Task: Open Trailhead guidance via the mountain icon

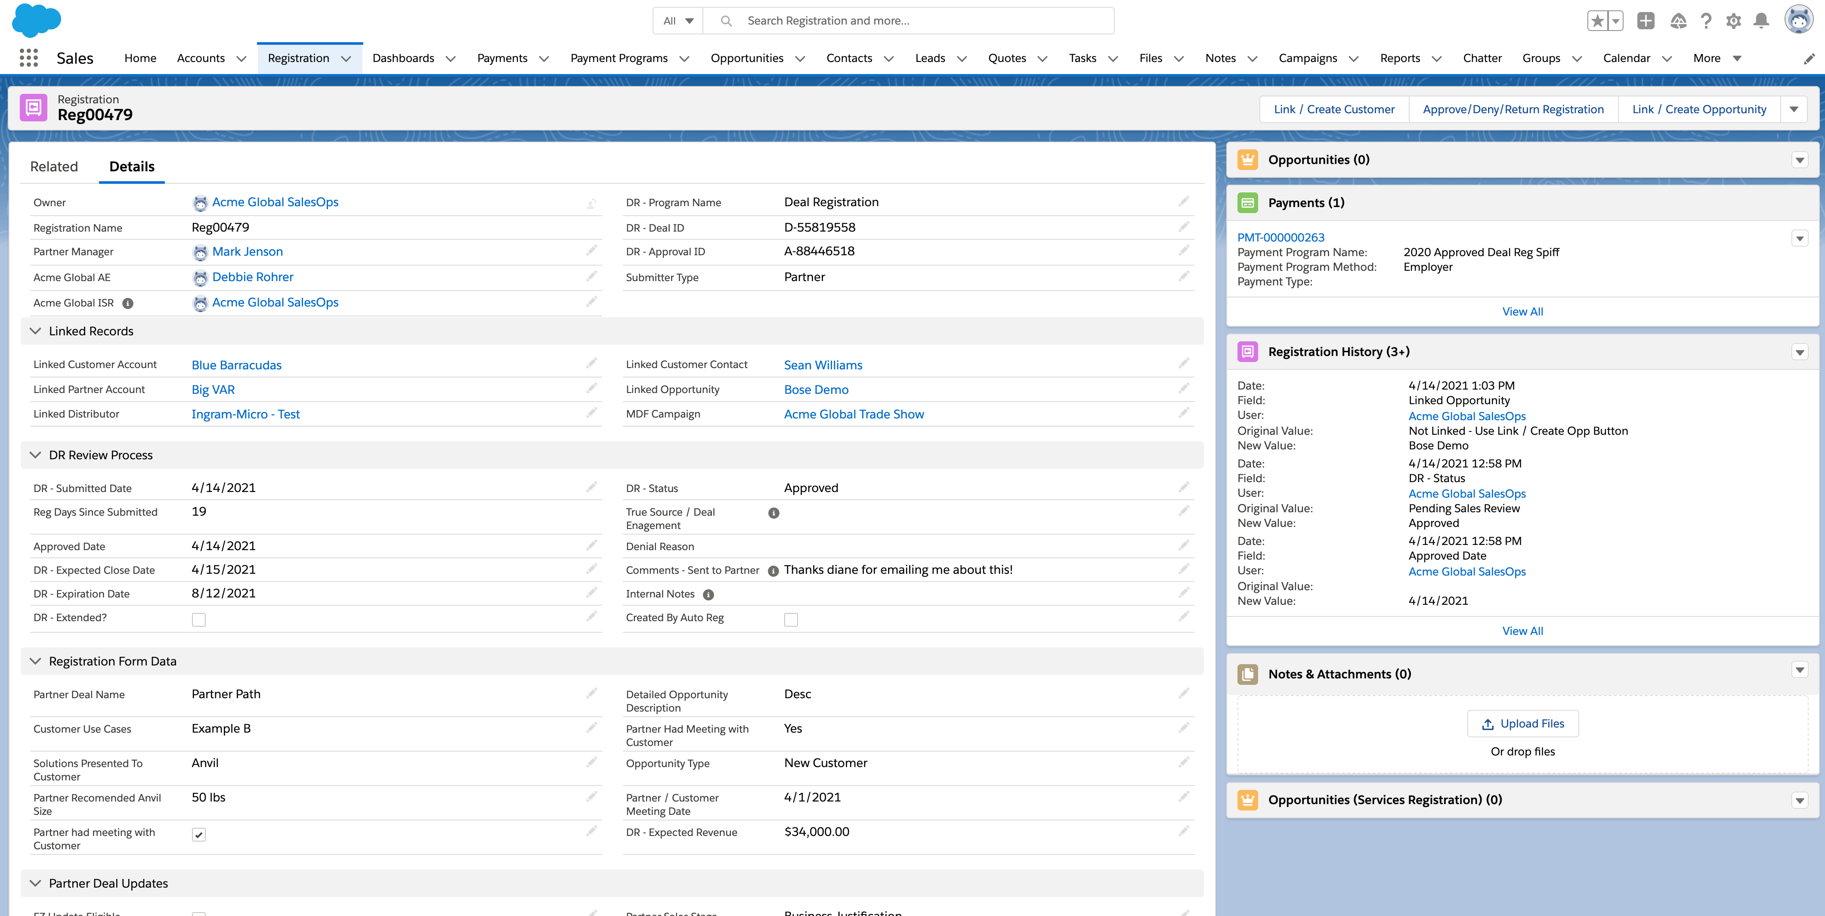Action: click(1678, 21)
